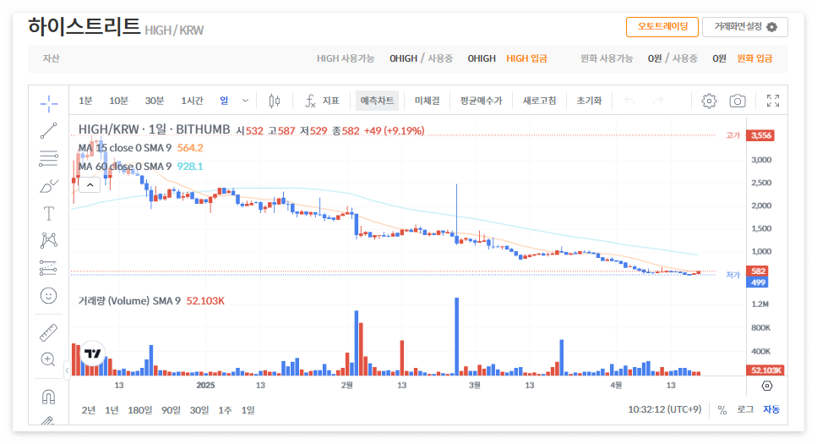Click the 새로고침 refresh button
This screenshot has width=817, height=444.
tap(539, 101)
